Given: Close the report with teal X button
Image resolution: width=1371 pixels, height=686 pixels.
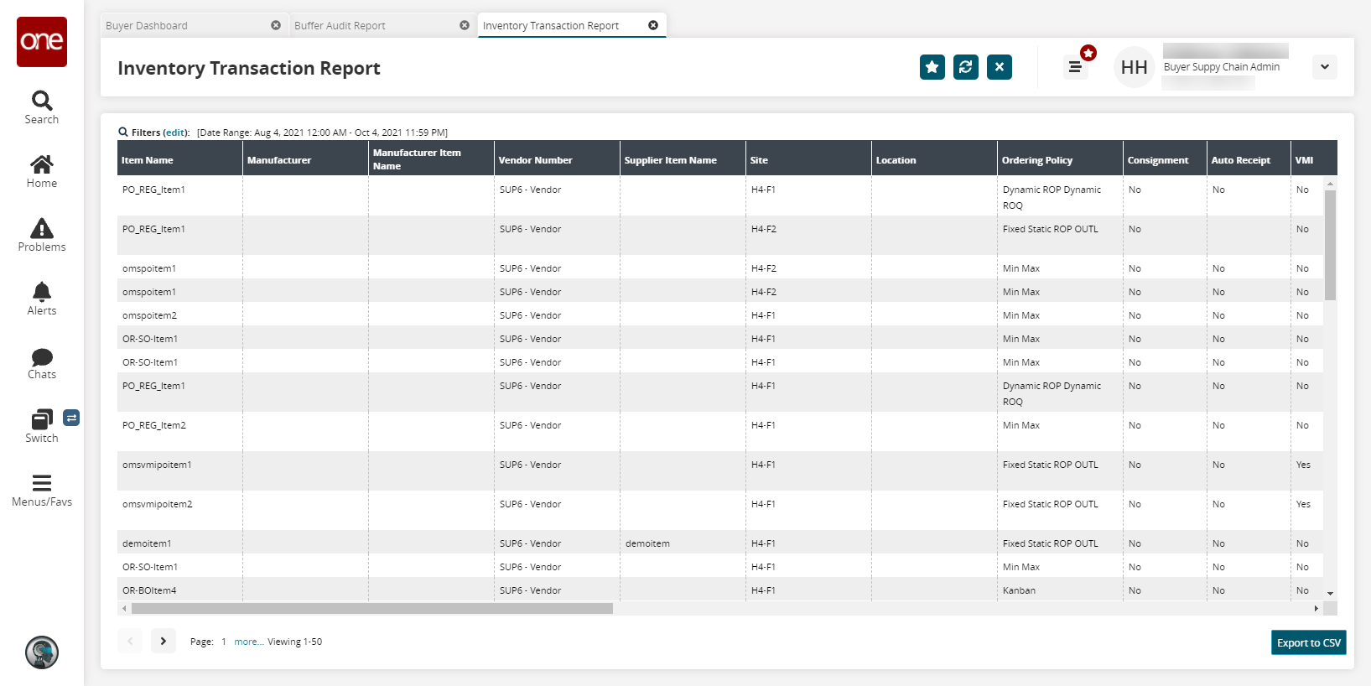Looking at the screenshot, I should click(999, 67).
